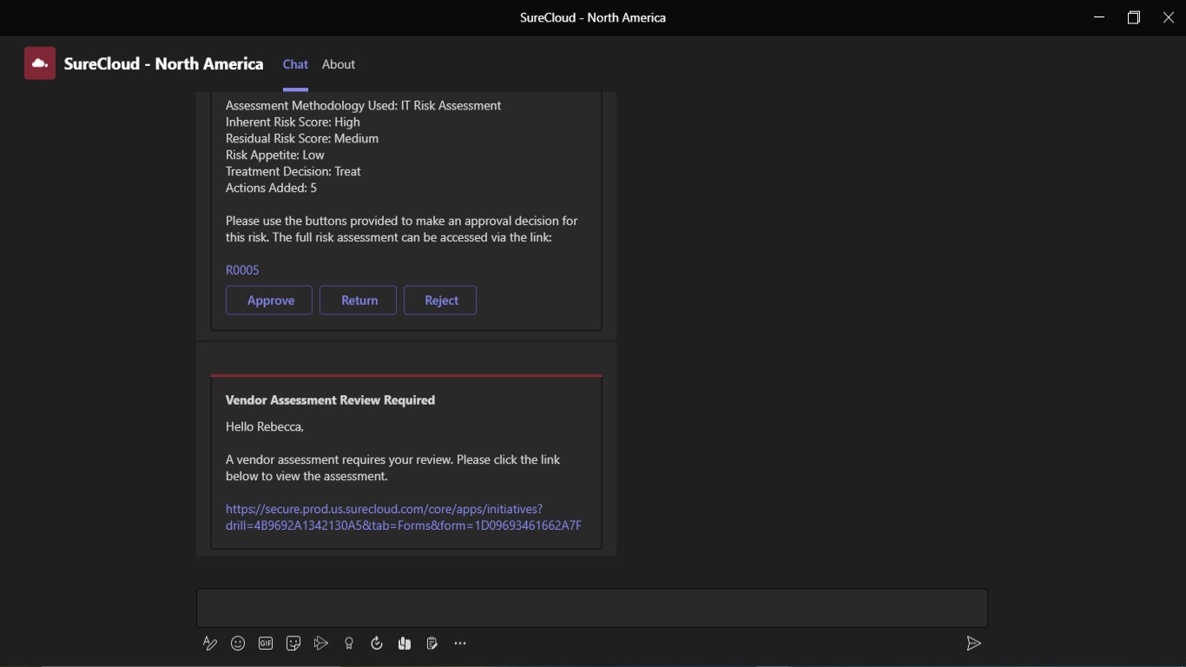Click the 'Residual Risk Score: Medium' line
The image size is (1186, 667).
point(302,139)
